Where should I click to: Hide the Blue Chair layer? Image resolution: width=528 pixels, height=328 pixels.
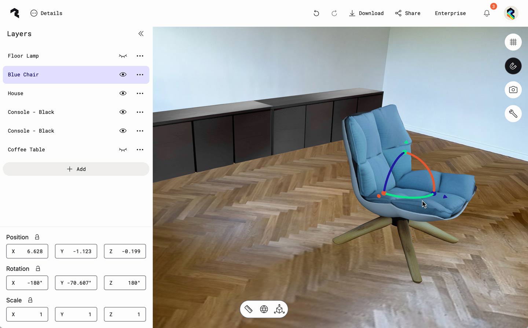(x=123, y=74)
